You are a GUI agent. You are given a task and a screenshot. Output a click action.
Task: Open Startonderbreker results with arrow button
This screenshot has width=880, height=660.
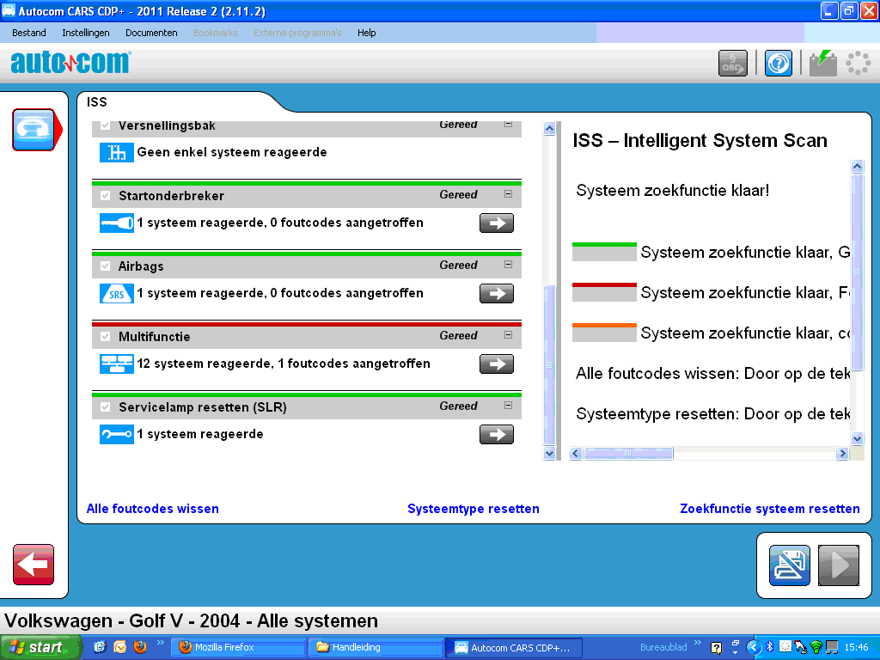[496, 223]
